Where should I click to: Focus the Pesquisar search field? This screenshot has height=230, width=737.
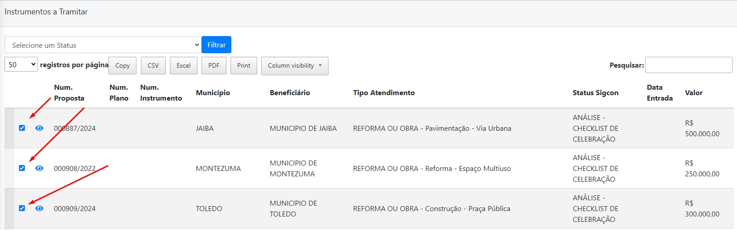click(x=689, y=65)
